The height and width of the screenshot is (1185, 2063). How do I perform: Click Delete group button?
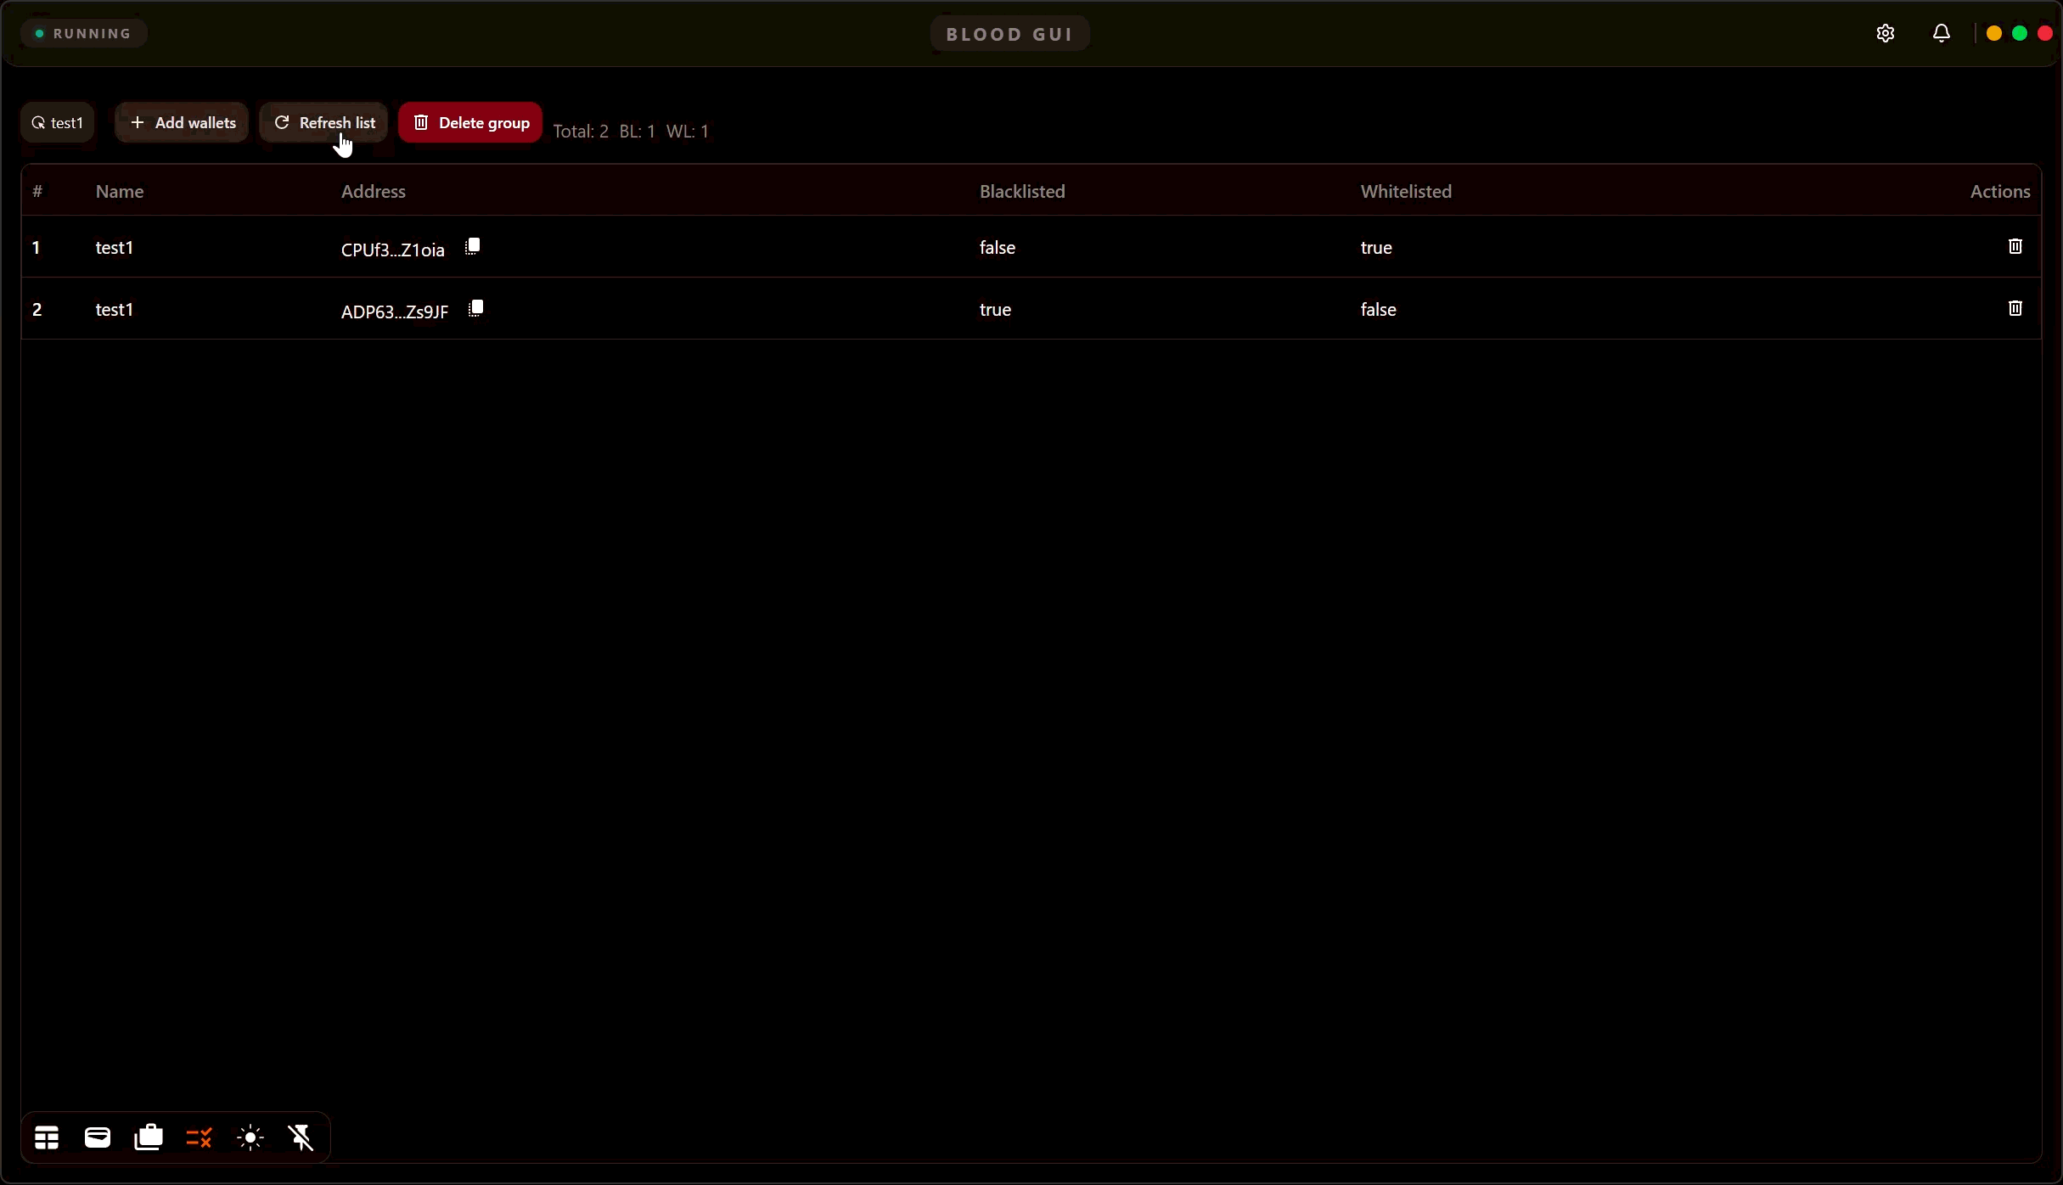[470, 123]
